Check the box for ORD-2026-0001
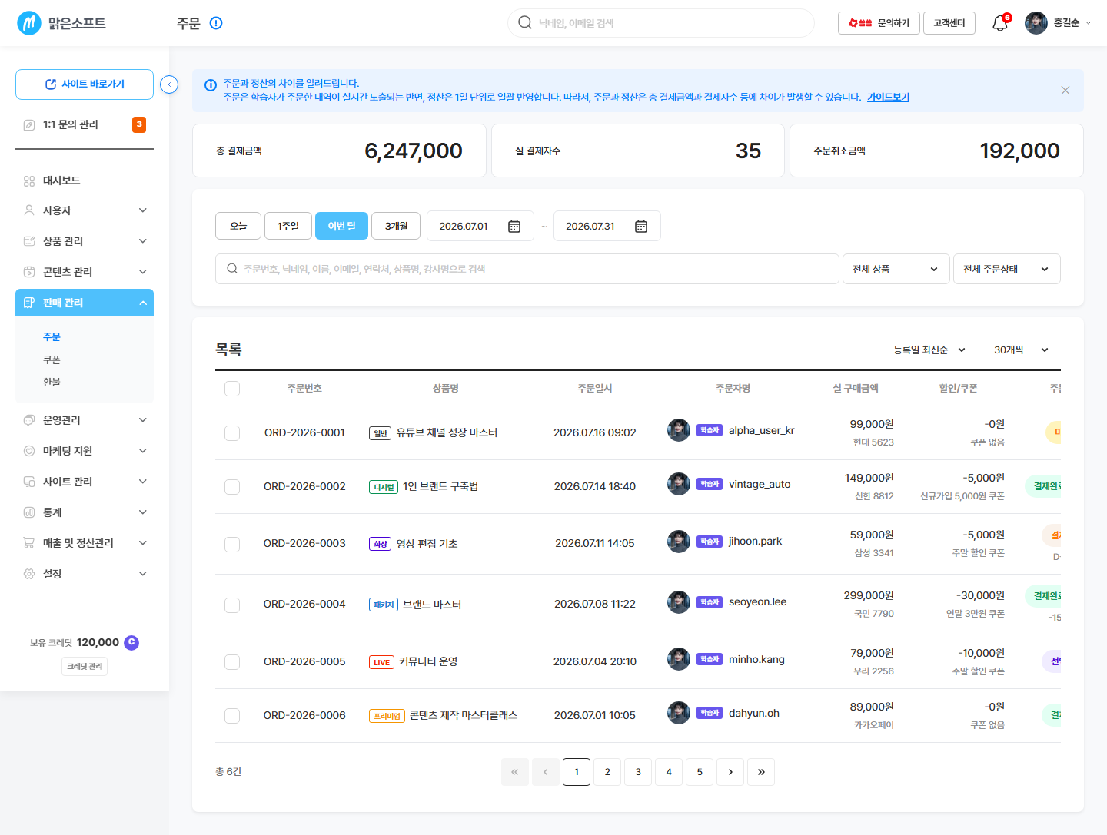 pos(232,433)
